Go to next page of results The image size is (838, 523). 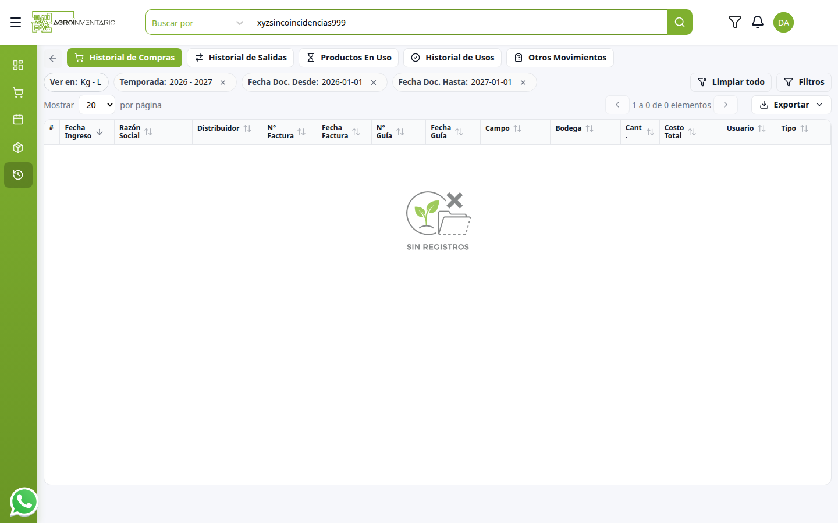click(726, 105)
